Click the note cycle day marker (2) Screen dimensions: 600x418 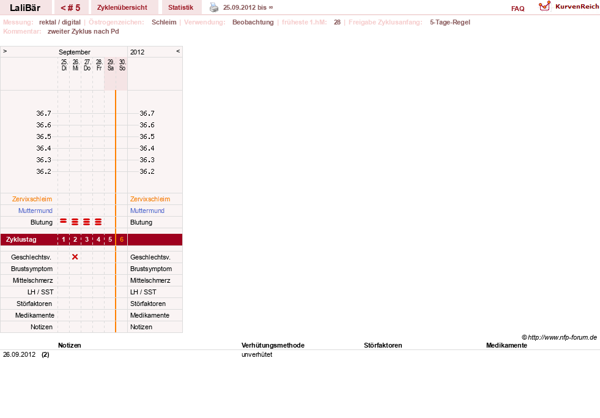click(45, 354)
